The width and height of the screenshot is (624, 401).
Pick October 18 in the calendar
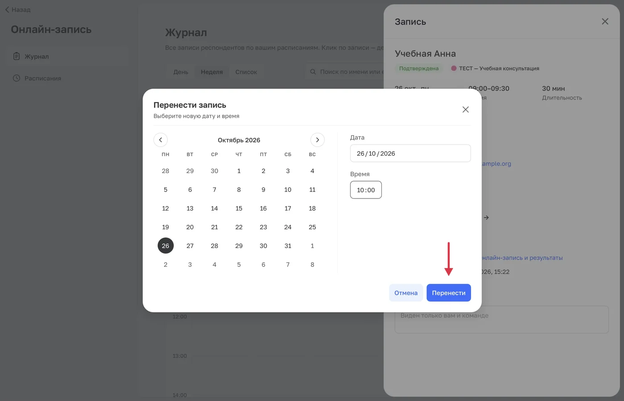point(312,208)
